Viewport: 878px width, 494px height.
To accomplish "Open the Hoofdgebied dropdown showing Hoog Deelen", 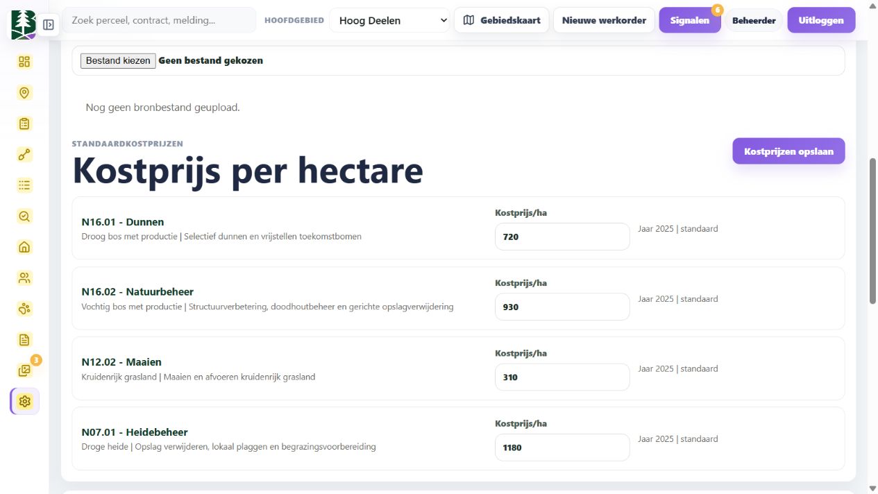I will click(x=389, y=21).
